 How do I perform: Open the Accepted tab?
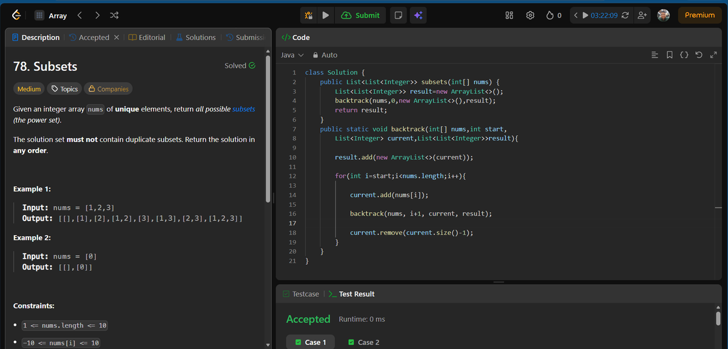89,38
